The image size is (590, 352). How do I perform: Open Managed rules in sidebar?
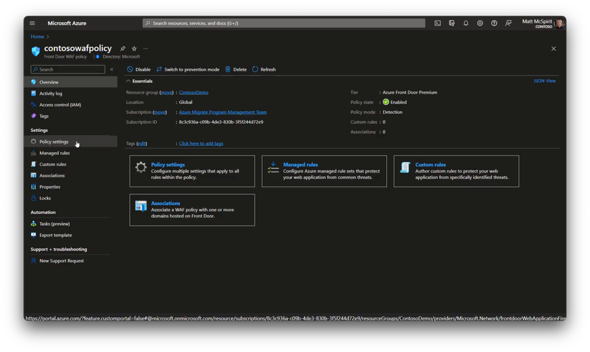click(x=71, y=153)
